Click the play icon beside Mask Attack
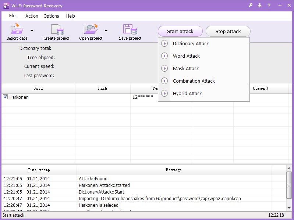294x220 pixels. (x=165, y=68)
